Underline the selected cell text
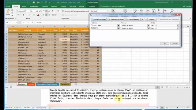The height and width of the screenshot is (110, 196). pyautogui.click(x=24, y=15)
